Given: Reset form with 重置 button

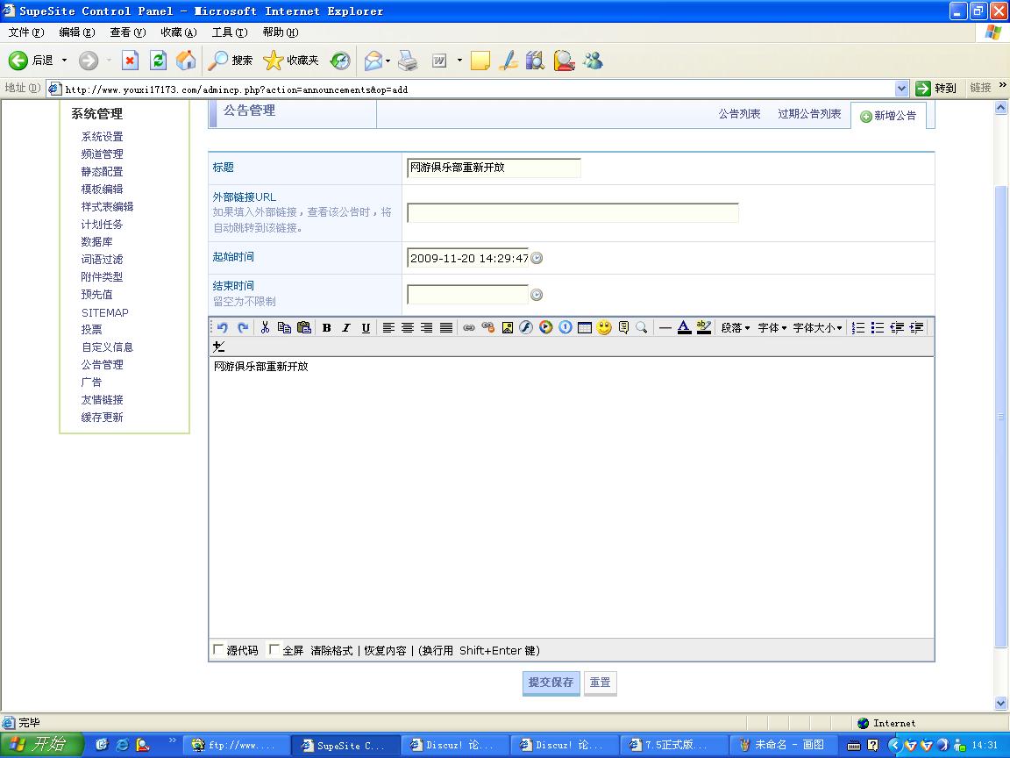Looking at the screenshot, I should click(601, 683).
